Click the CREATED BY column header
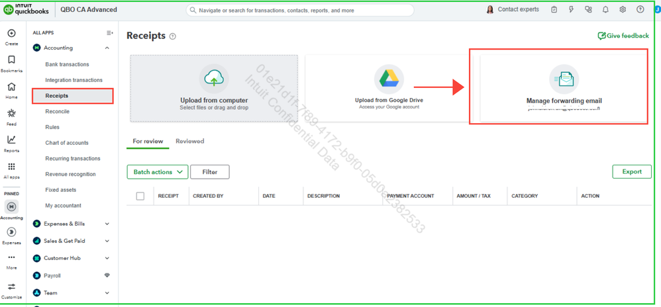 (x=208, y=196)
